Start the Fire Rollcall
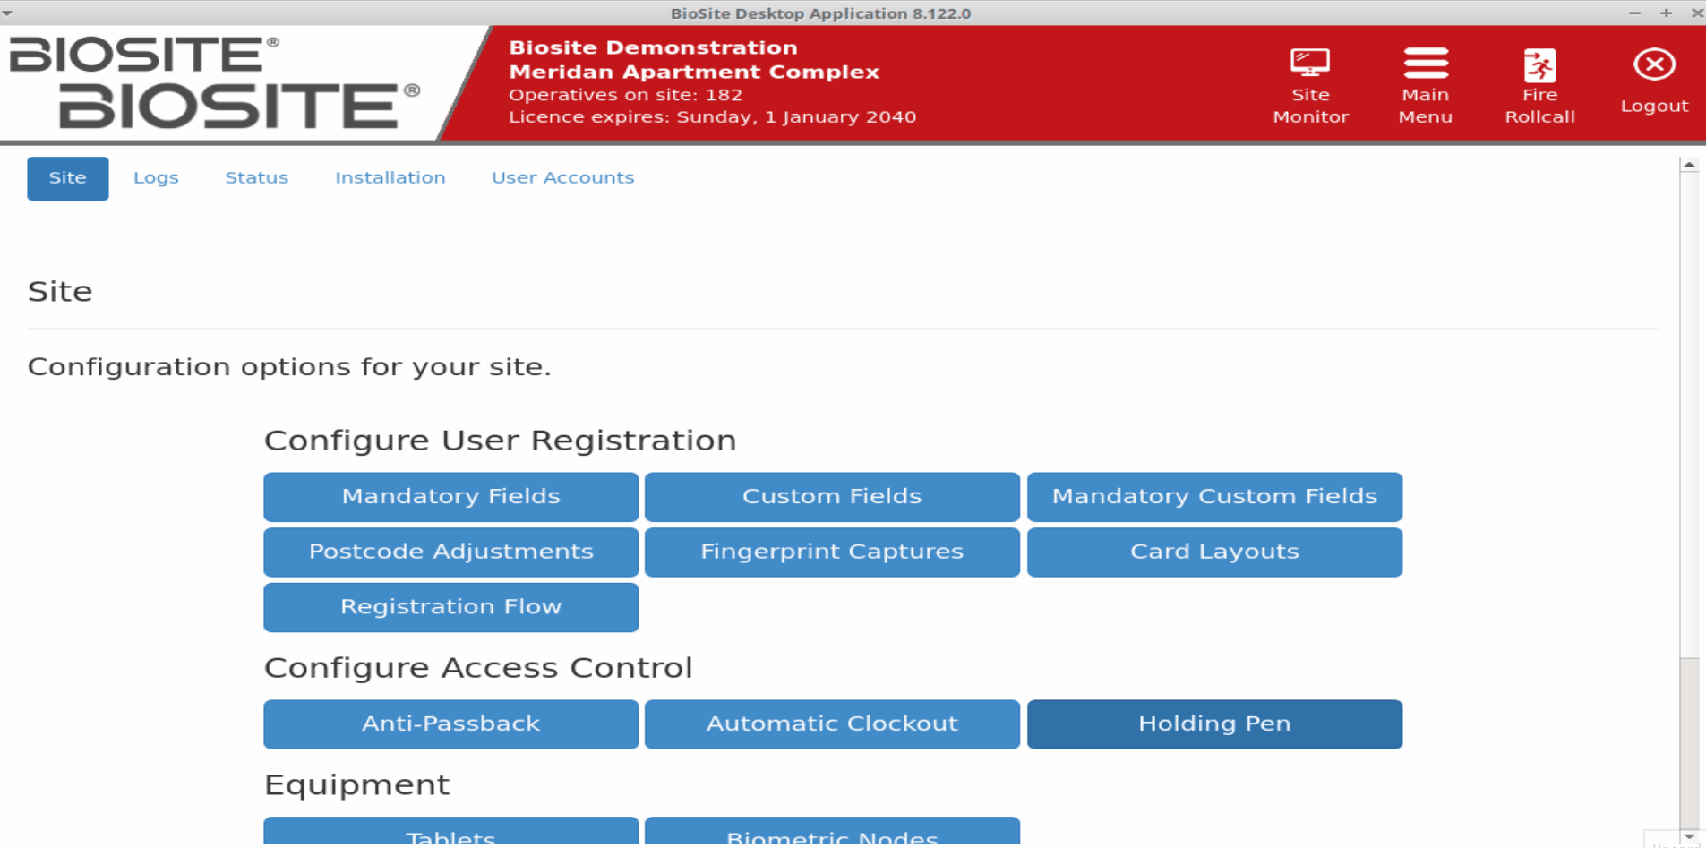Image resolution: width=1706 pixels, height=848 pixels. (1539, 85)
